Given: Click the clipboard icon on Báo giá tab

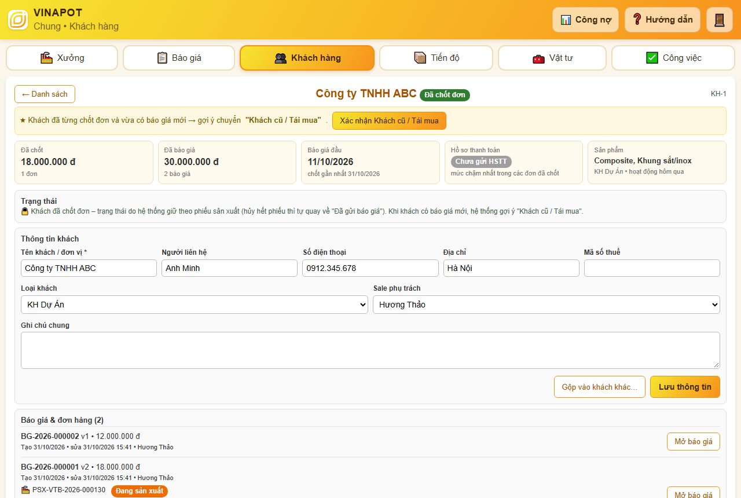Looking at the screenshot, I should point(162,58).
